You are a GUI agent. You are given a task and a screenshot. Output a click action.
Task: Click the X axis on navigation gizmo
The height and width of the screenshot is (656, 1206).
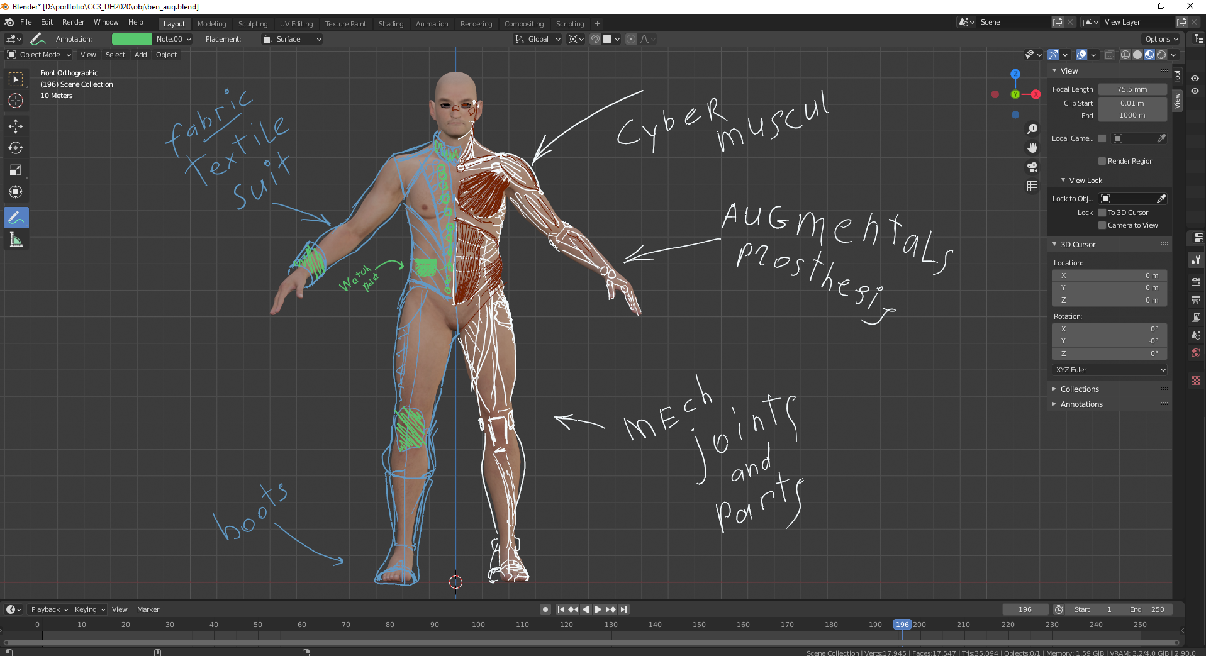(x=1036, y=94)
